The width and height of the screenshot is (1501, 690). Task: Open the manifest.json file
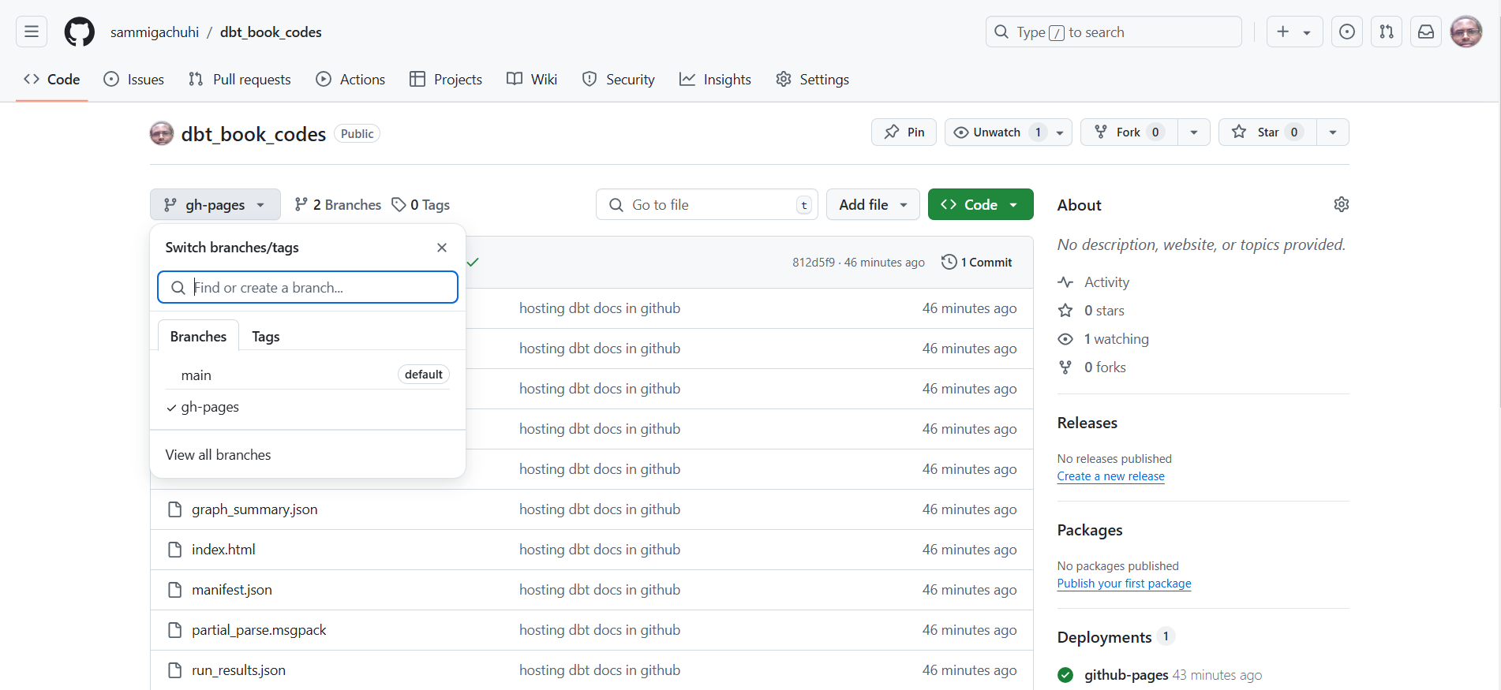[232, 590]
